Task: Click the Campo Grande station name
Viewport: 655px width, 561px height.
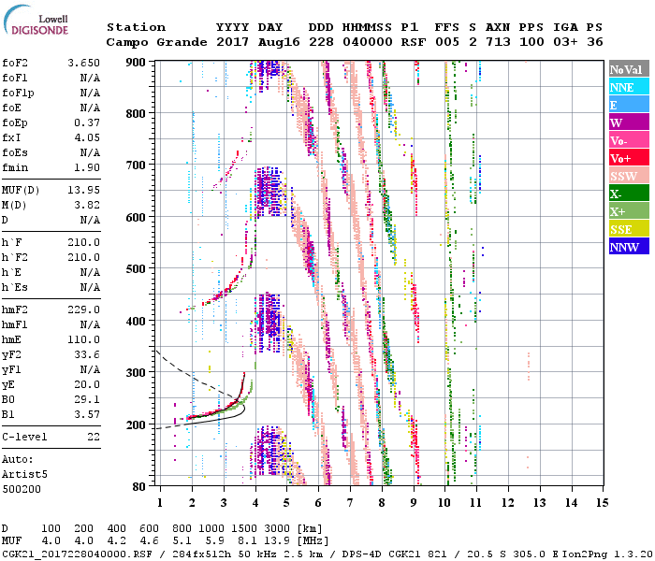Action: (x=156, y=43)
